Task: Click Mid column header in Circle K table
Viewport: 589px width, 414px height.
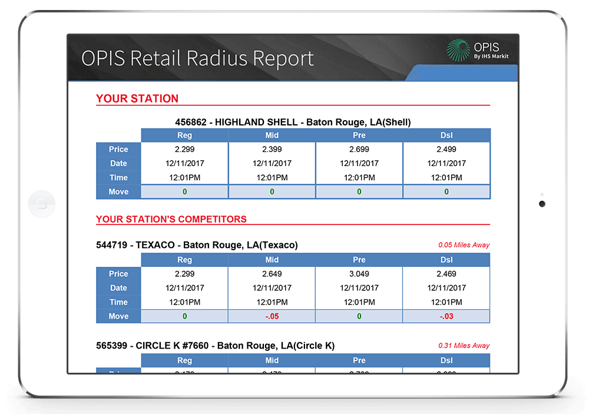Action: pyautogui.click(x=272, y=360)
